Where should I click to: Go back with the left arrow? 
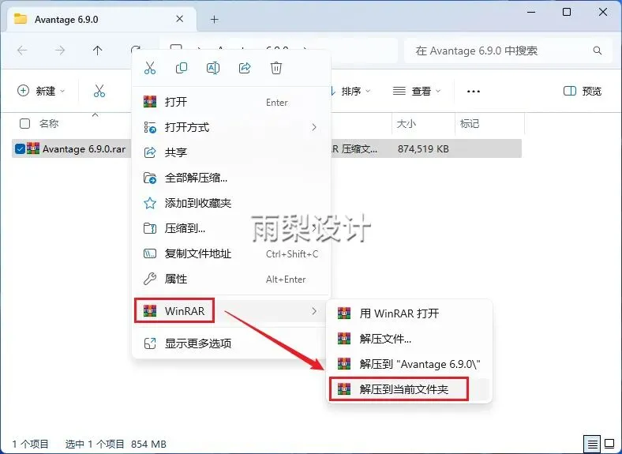click(22, 51)
